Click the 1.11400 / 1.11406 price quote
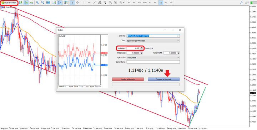This screenshot has width=257, height=130. [x=146, y=70]
